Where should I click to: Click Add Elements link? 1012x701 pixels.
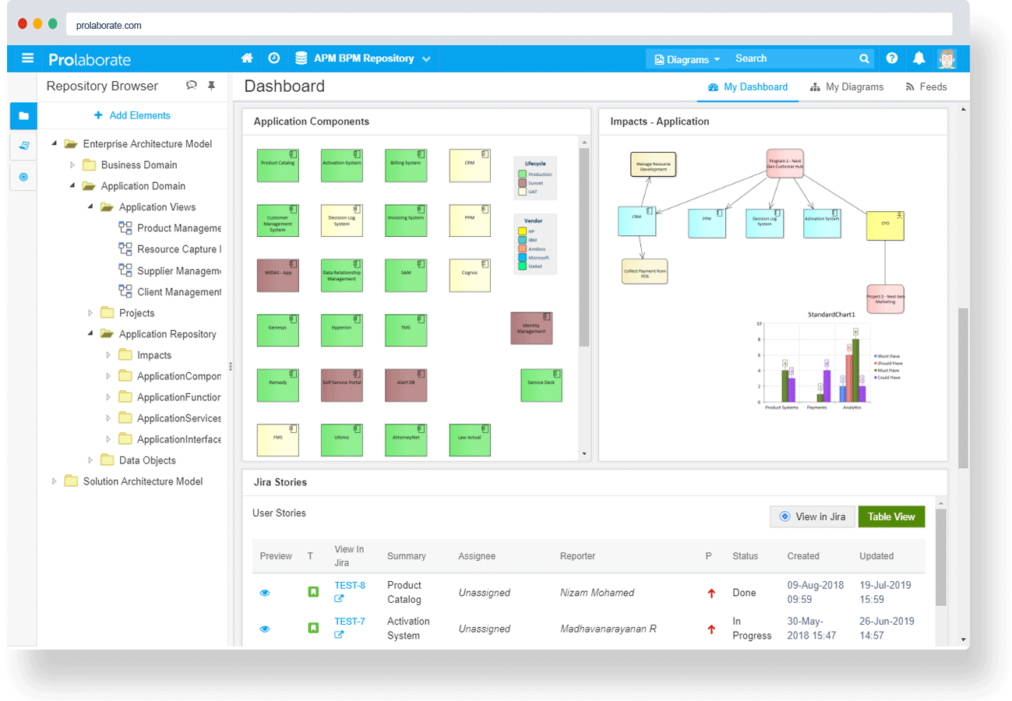point(132,115)
